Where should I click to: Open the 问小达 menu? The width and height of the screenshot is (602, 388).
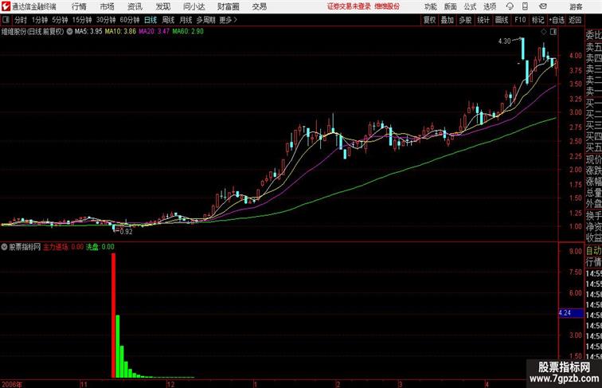click(x=193, y=6)
